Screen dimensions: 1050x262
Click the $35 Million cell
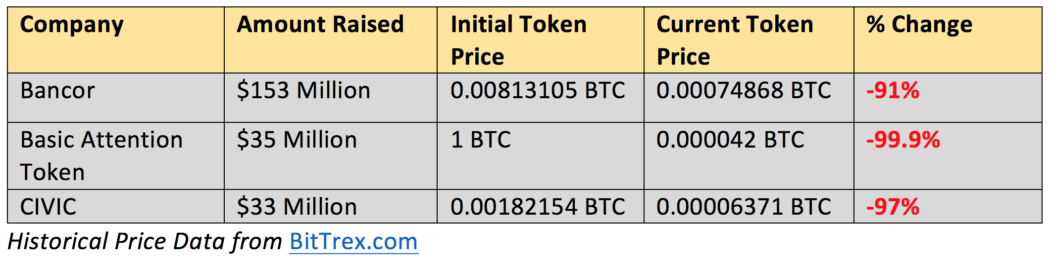pos(331,156)
